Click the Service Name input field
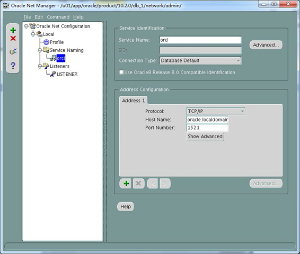Image resolution: width=300 pixels, height=254 pixels. [200, 40]
